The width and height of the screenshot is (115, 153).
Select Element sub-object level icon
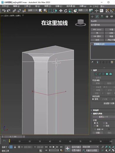pyautogui.click(x=111, y=74)
